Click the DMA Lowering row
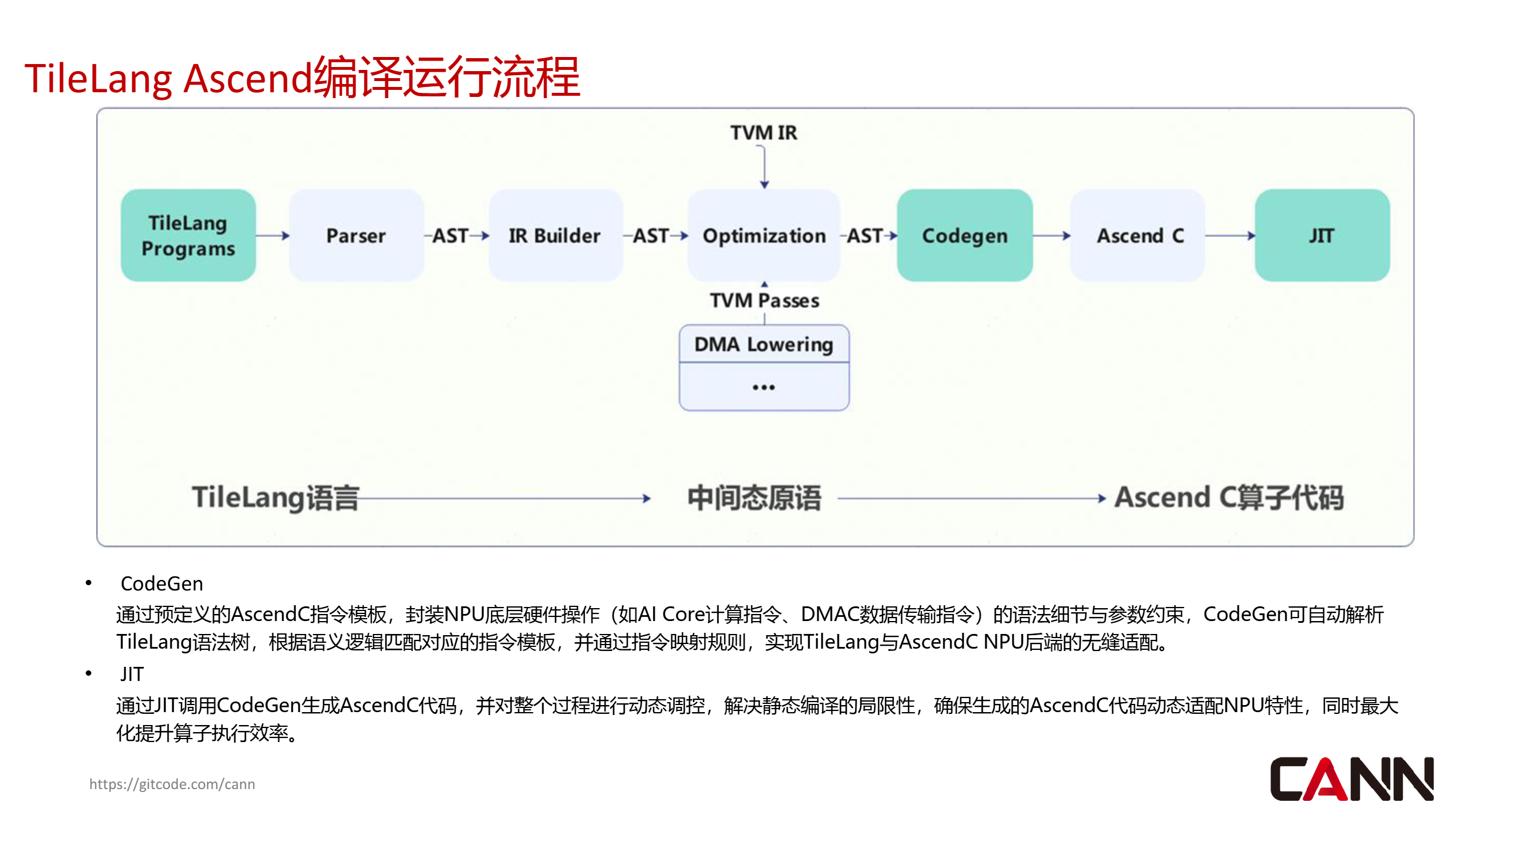 (x=763, y=344)
